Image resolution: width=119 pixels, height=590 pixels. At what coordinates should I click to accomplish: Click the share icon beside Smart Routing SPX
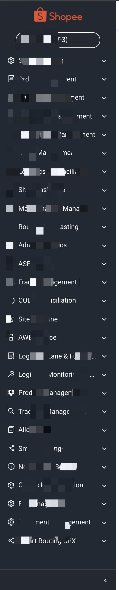pos(11,541)
